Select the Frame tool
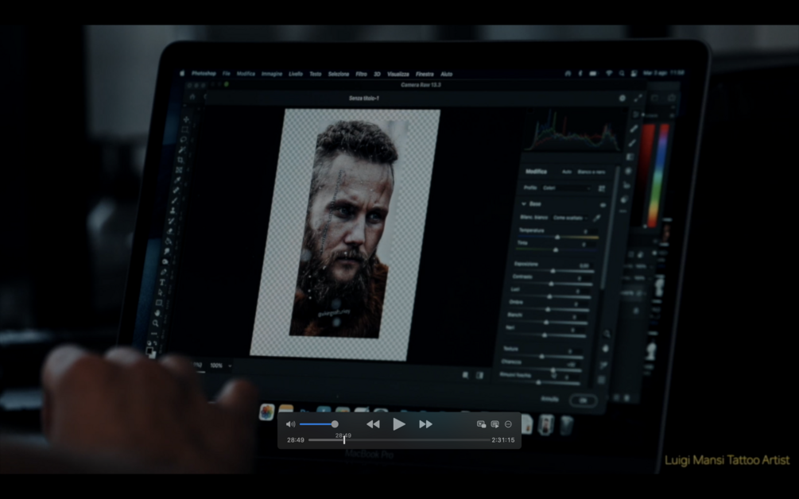This screenshot has width=799, height=499. pos(179,170)
